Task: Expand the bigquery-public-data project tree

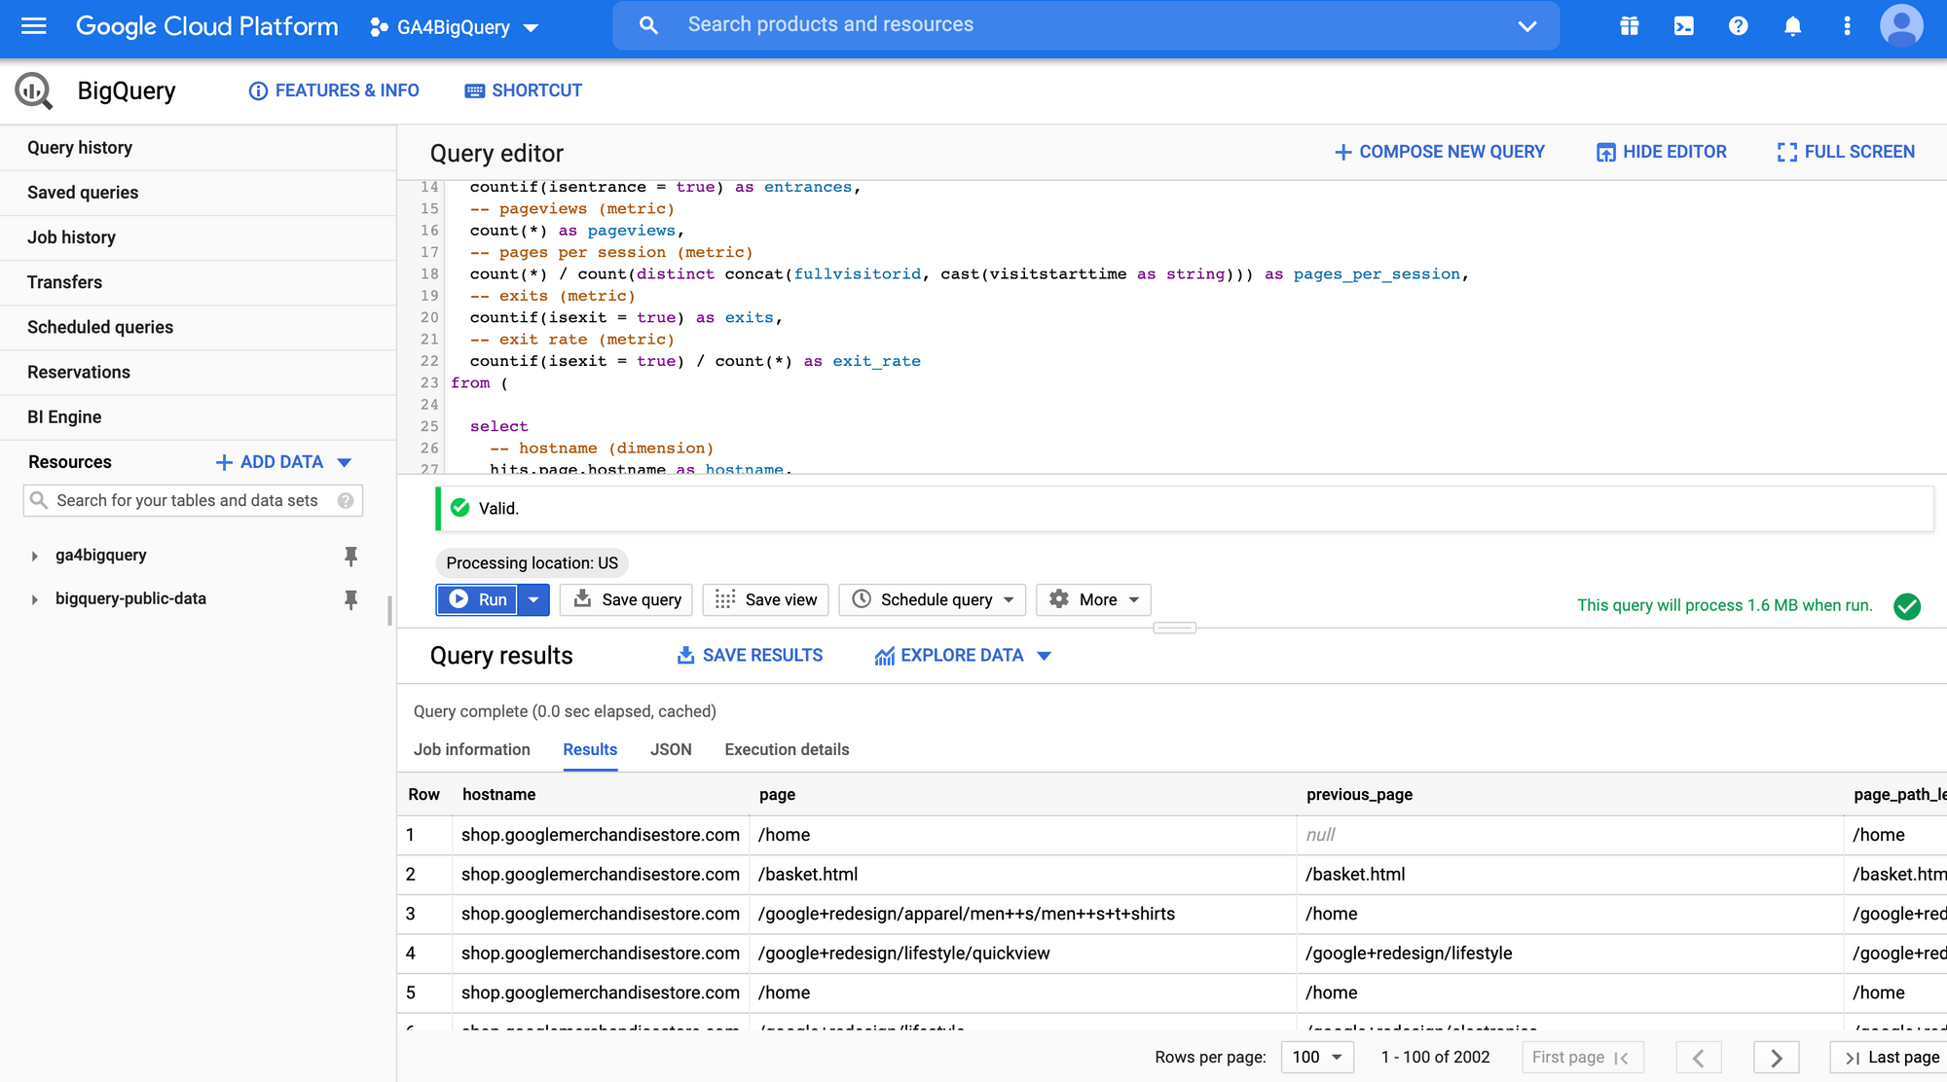Action: click(x=34, y=599)
